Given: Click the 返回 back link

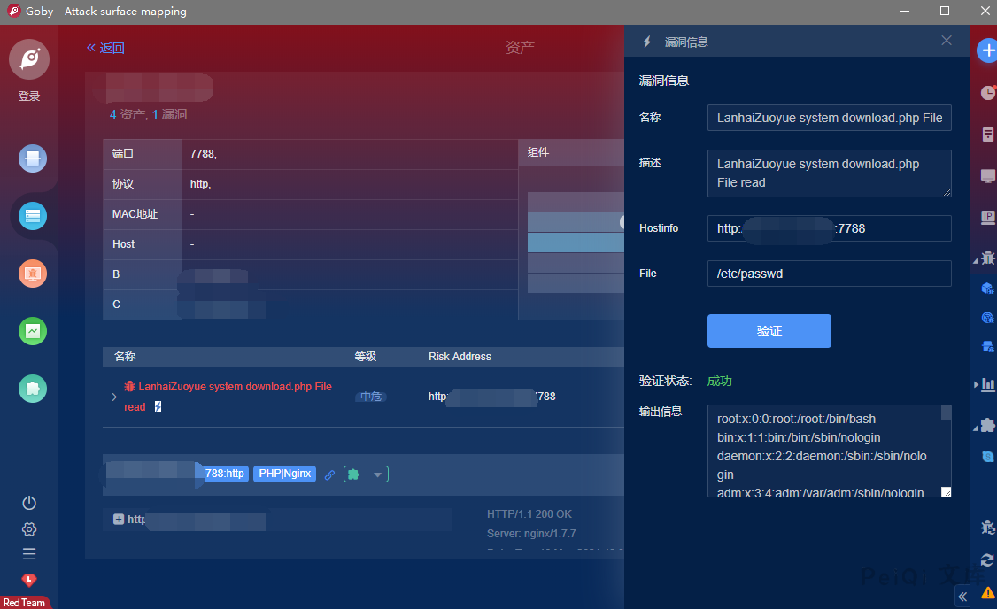Looking at the screenshot, I should pos(105,48).
